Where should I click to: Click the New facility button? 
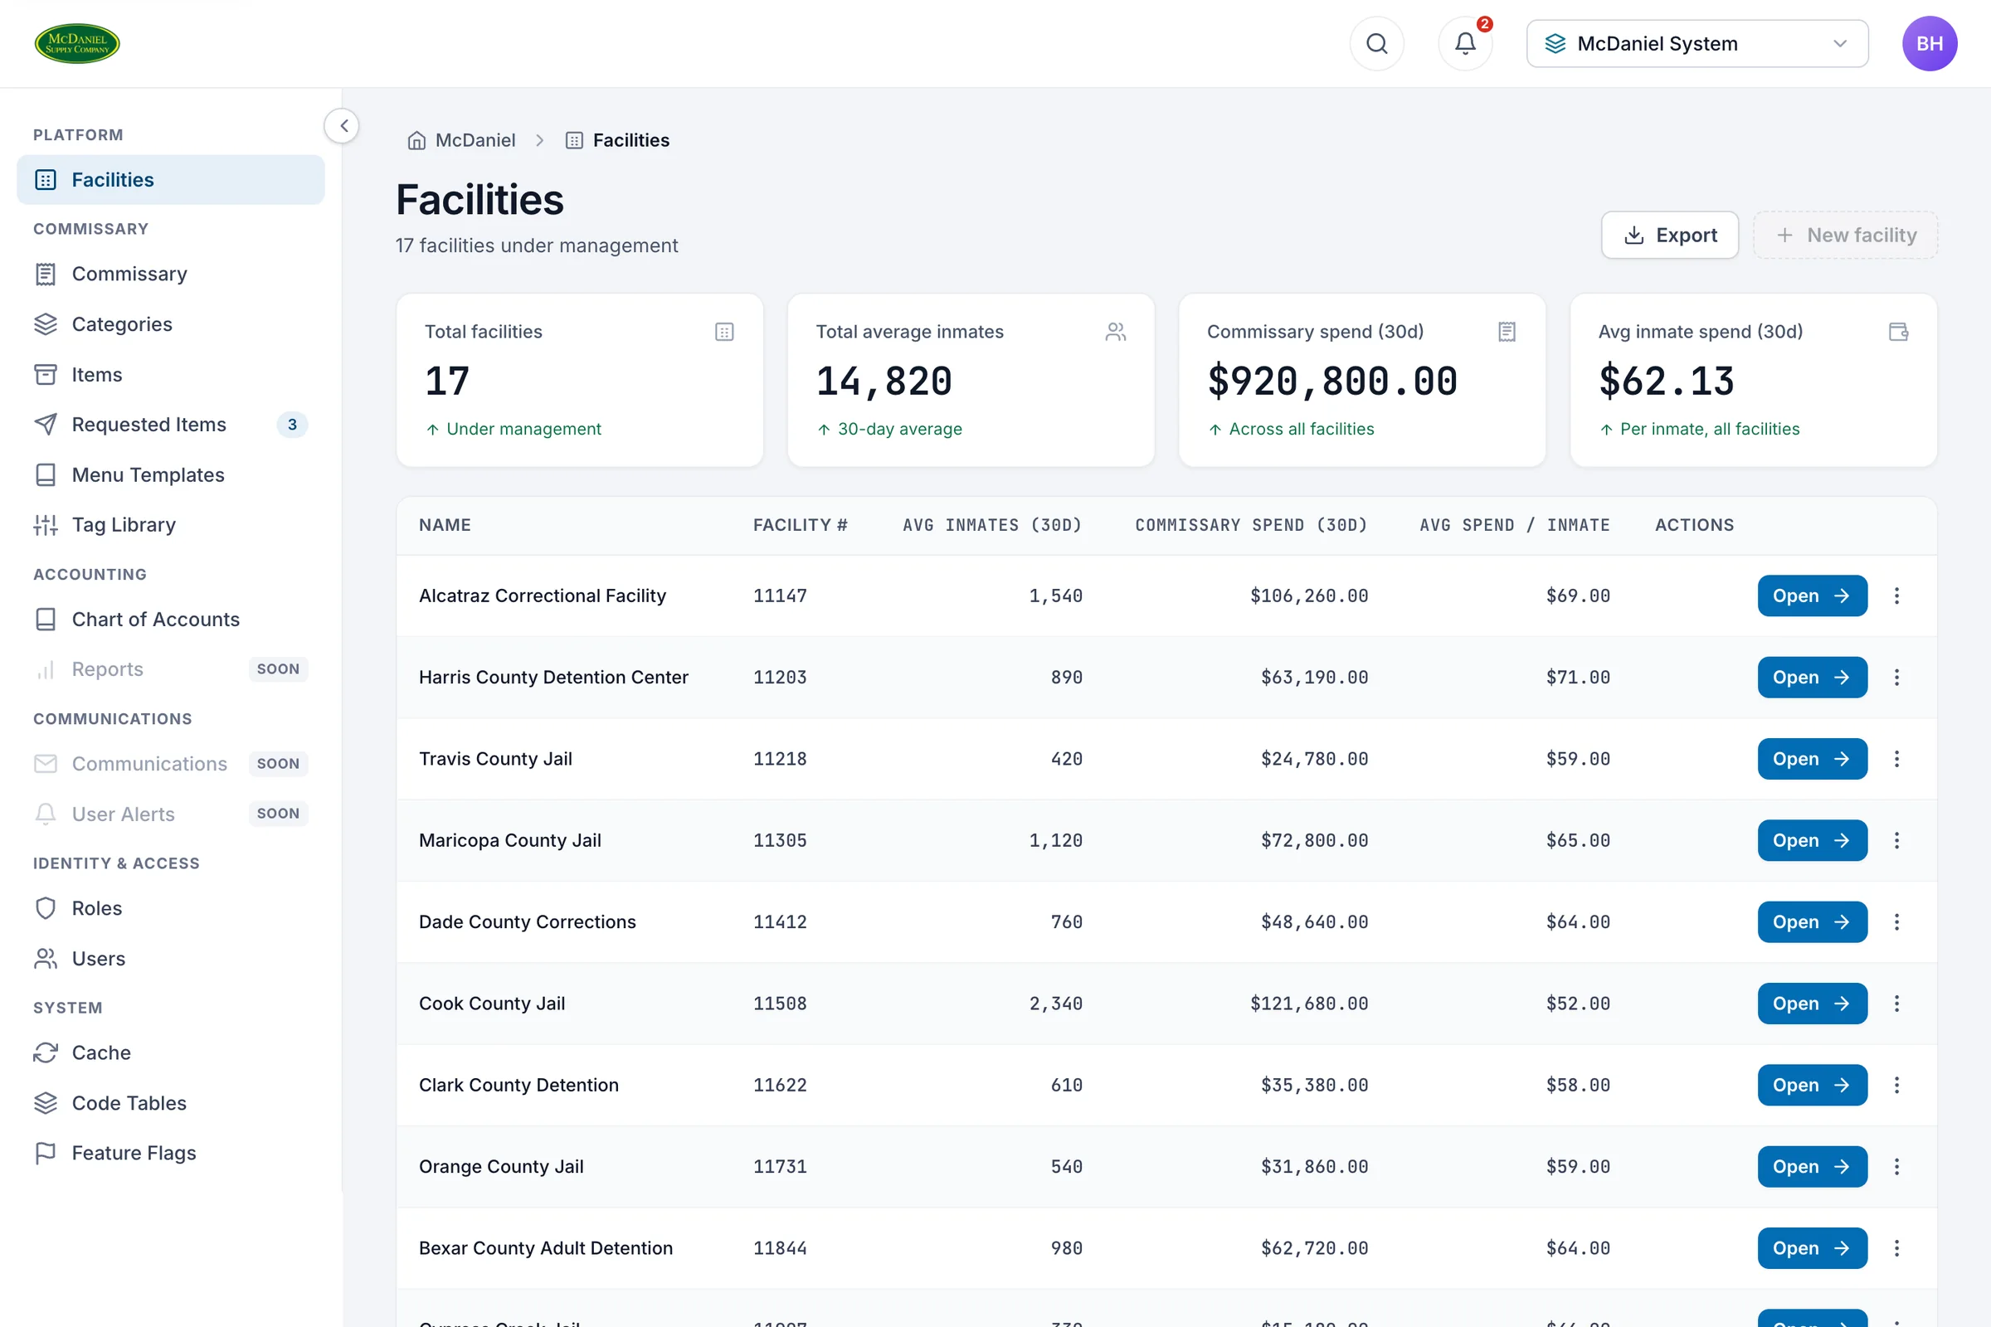1844,236
